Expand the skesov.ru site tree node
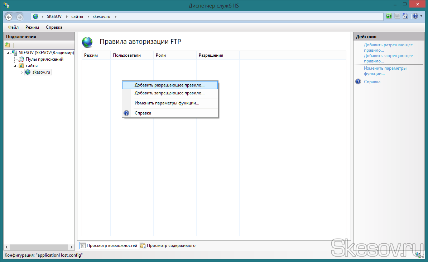Image resolution: width=428 pixels, height=262 pixels. [21, 72]
